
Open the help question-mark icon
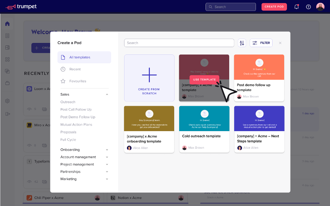[308, 7]
